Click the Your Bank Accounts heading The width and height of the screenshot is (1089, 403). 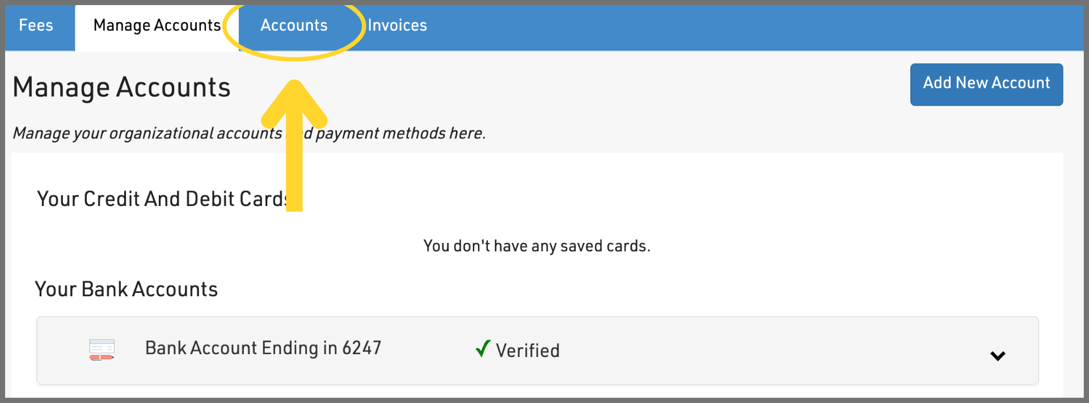pos(126,289)
